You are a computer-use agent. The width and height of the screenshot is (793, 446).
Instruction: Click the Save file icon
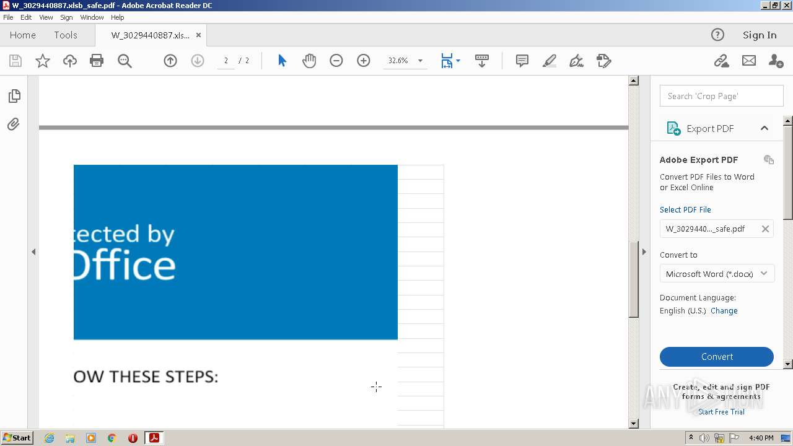click(15, 61)
